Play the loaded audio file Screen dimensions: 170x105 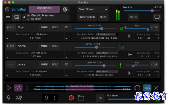[9, 88]
